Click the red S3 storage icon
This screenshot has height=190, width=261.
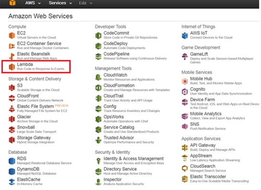pyautogui.click(x=12, y=88)
